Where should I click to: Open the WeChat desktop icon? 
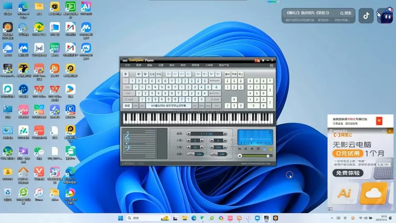39,153
